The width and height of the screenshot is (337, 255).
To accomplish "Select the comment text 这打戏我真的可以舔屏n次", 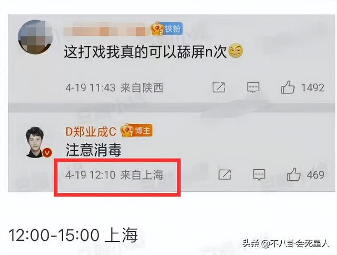I will (x=145, y=52).
